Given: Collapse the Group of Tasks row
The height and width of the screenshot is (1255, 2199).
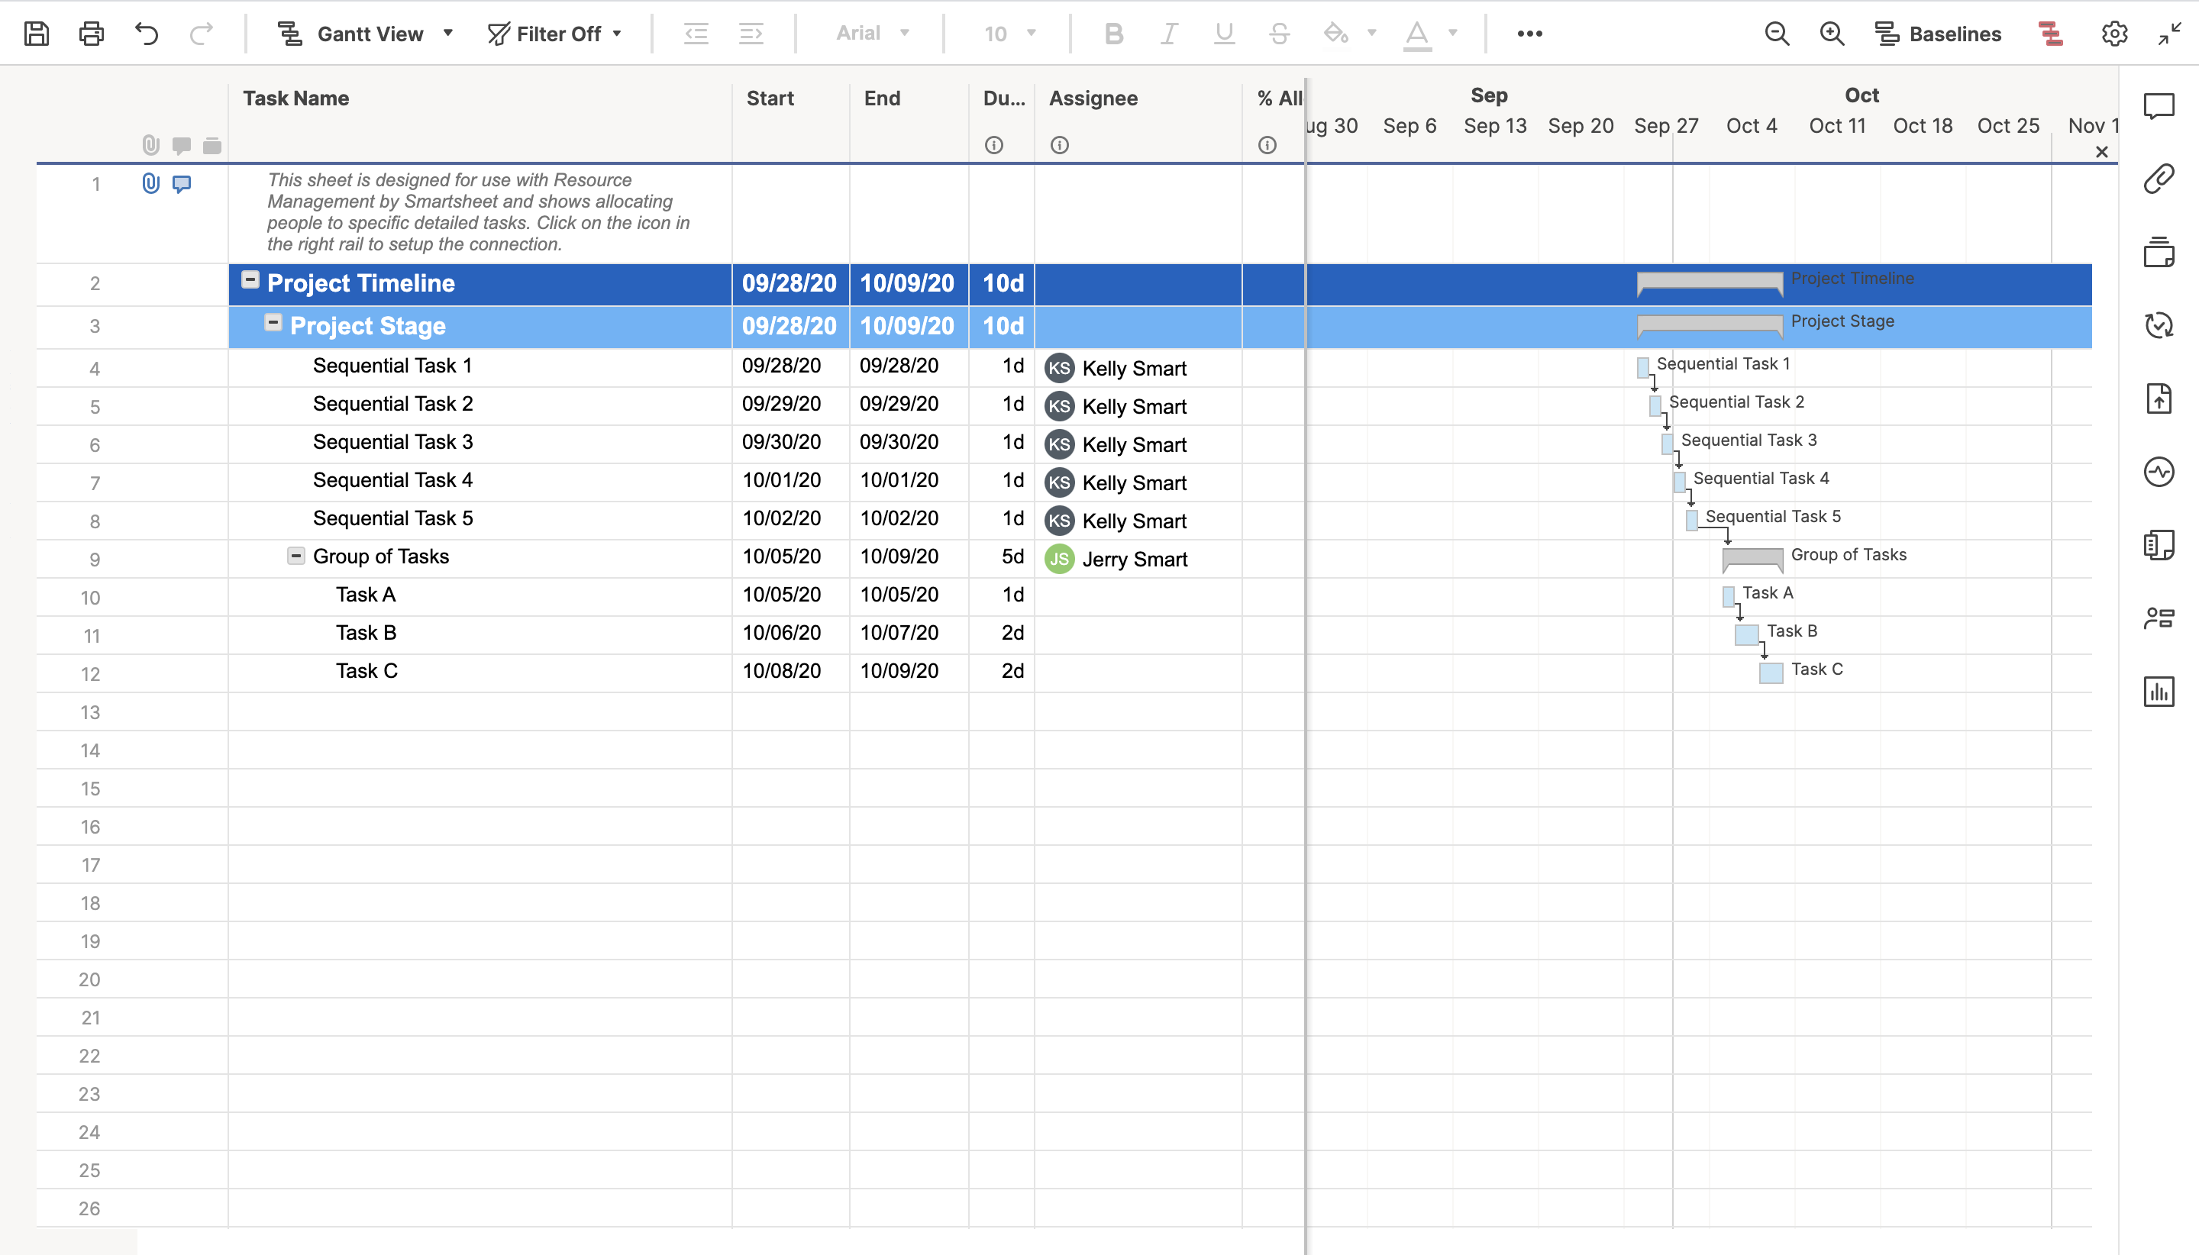Looking at the screenshot, I should (x=295, y=556).
